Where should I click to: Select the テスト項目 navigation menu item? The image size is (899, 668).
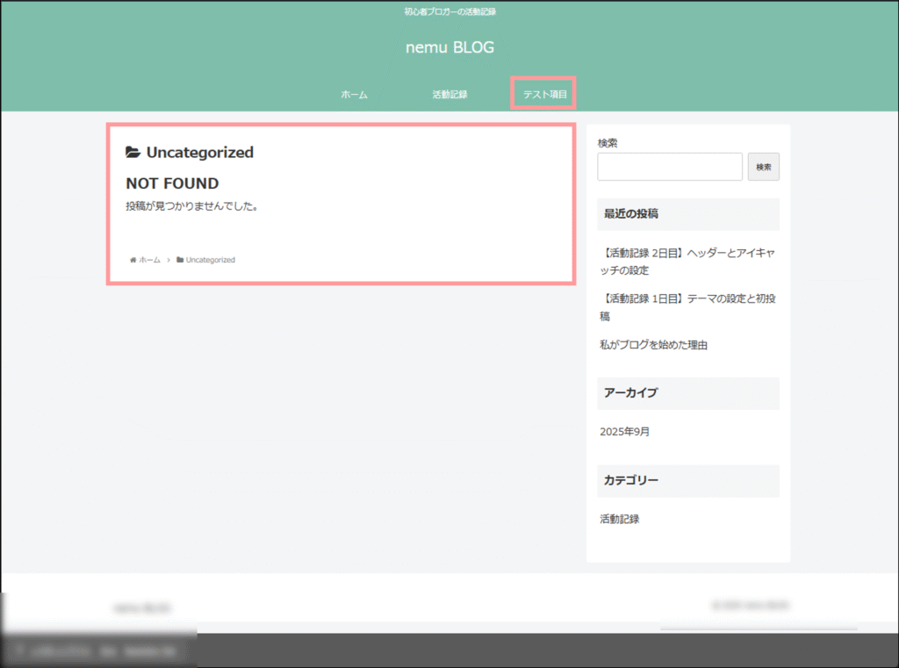[545, 94]
